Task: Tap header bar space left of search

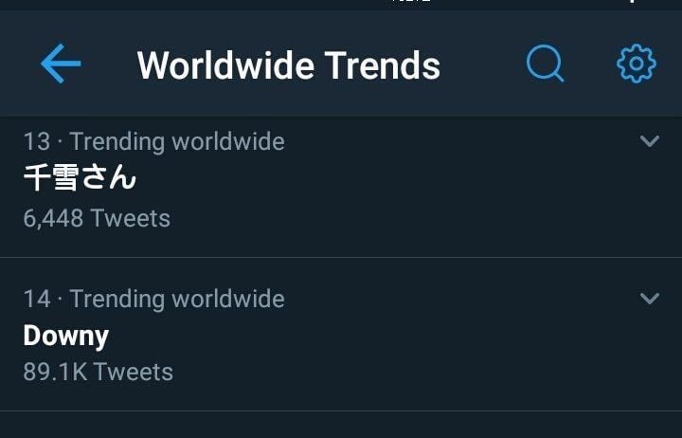Action: pos(483,65)
